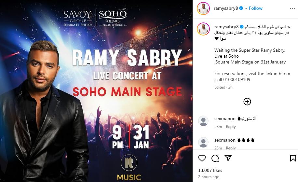Open sexmanon avatar on first comment
The image size is (298, 182).
[x=203, y=121]
